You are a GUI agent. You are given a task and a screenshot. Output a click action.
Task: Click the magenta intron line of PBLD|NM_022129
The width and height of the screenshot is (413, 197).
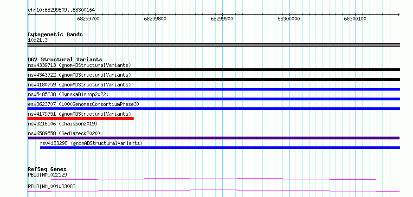tap(213, 179)
